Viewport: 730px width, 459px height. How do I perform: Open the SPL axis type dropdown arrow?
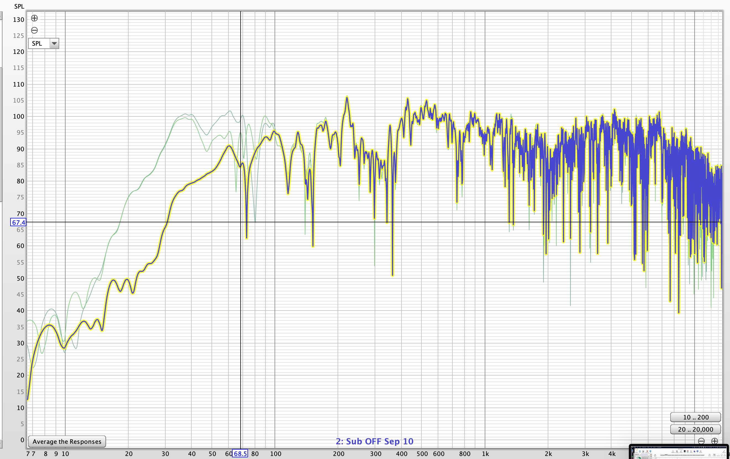[x=54, y=43]
